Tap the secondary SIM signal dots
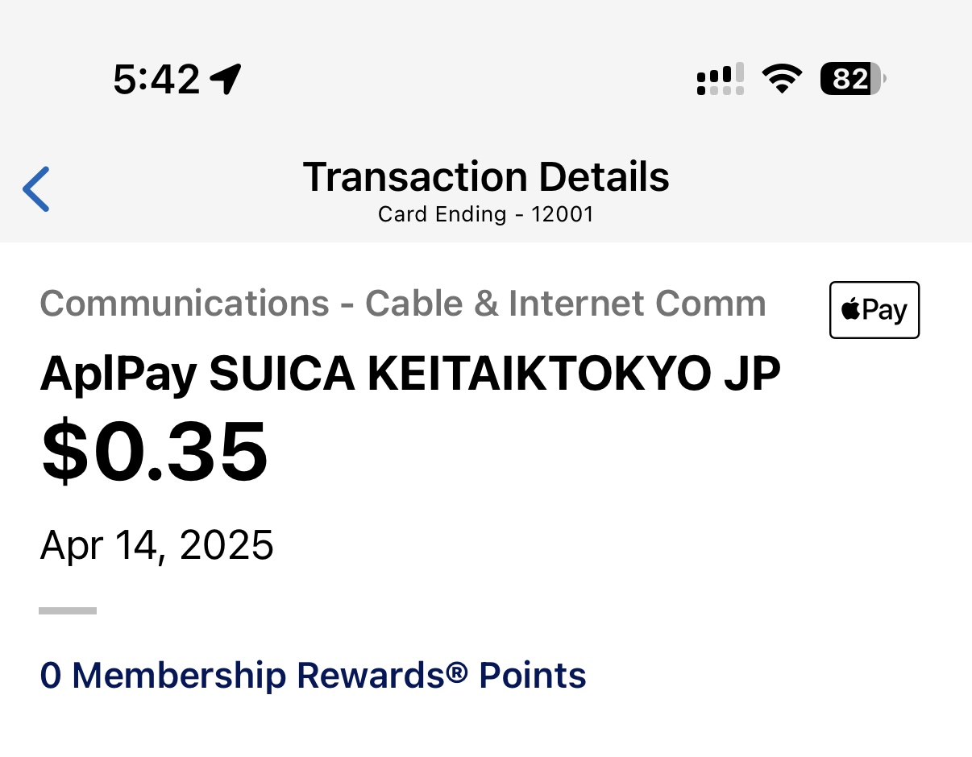972x757 pixels. click(720, 90)
